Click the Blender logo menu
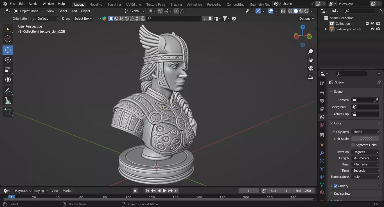 [x=5, y=4]
